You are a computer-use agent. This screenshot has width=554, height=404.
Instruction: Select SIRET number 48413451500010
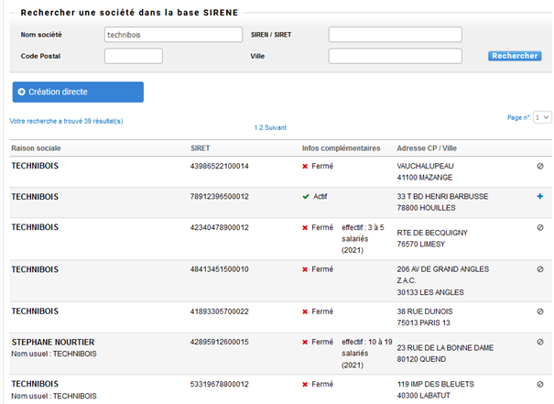click(220, 269)
